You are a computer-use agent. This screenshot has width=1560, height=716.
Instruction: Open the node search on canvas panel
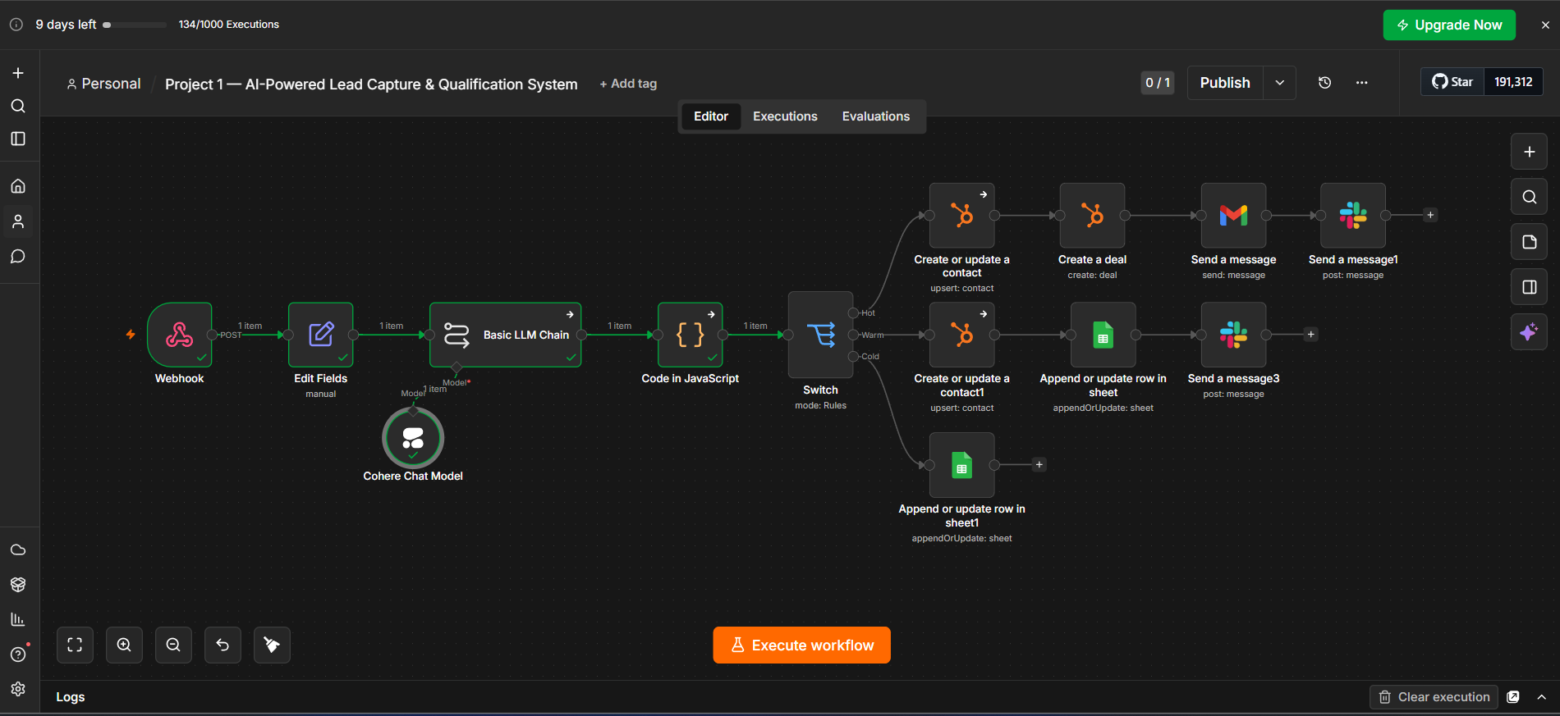[x=1529, y=197]
